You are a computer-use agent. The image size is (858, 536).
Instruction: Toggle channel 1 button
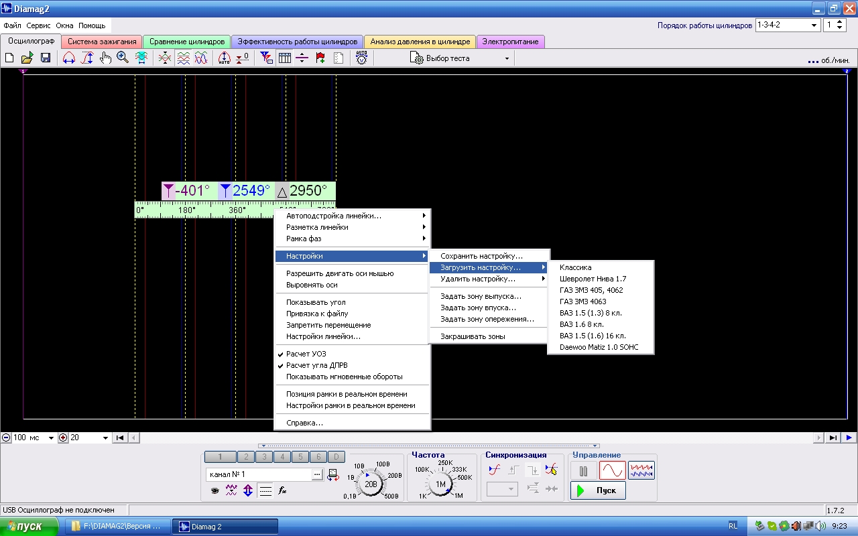pos(221,457)
